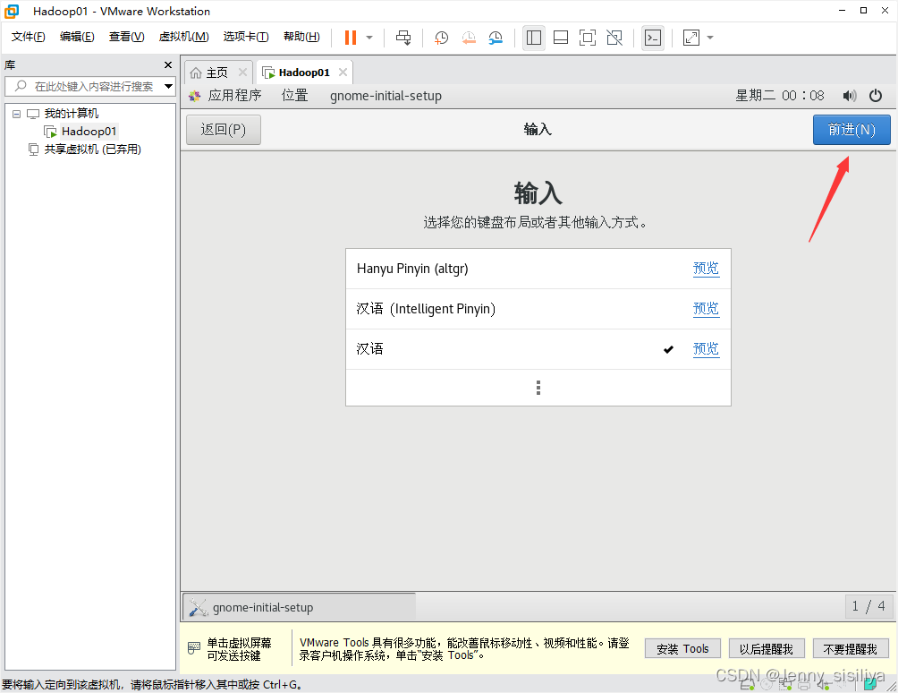Select Hanyu Pinyin (altgr) input method
Viewport: 898px width, 693px height.
pos(538,269)
